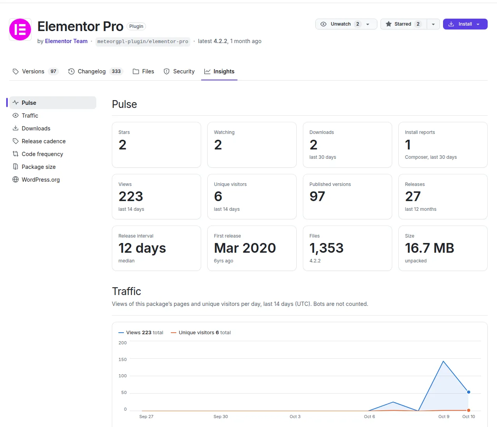Go to the Files tab

click(144, 71)
